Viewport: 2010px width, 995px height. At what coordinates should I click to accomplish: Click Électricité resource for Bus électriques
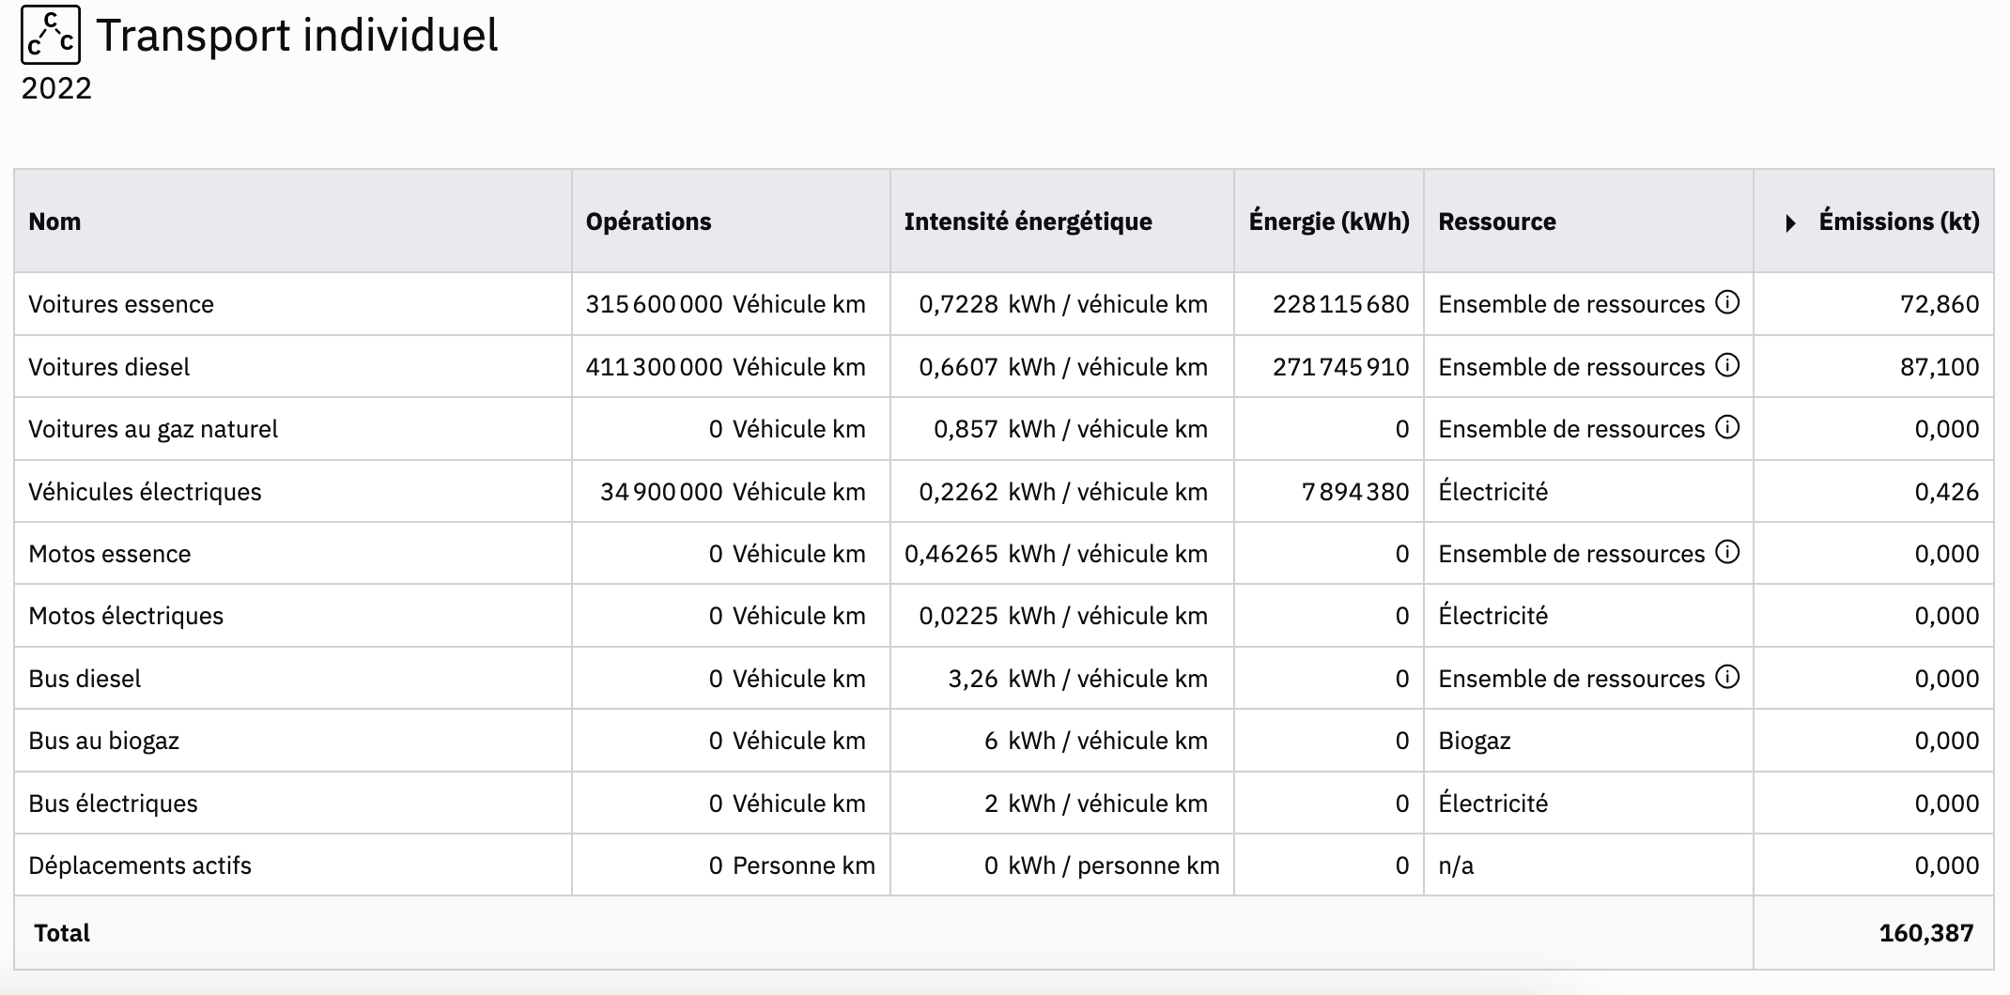(1492, 804)
